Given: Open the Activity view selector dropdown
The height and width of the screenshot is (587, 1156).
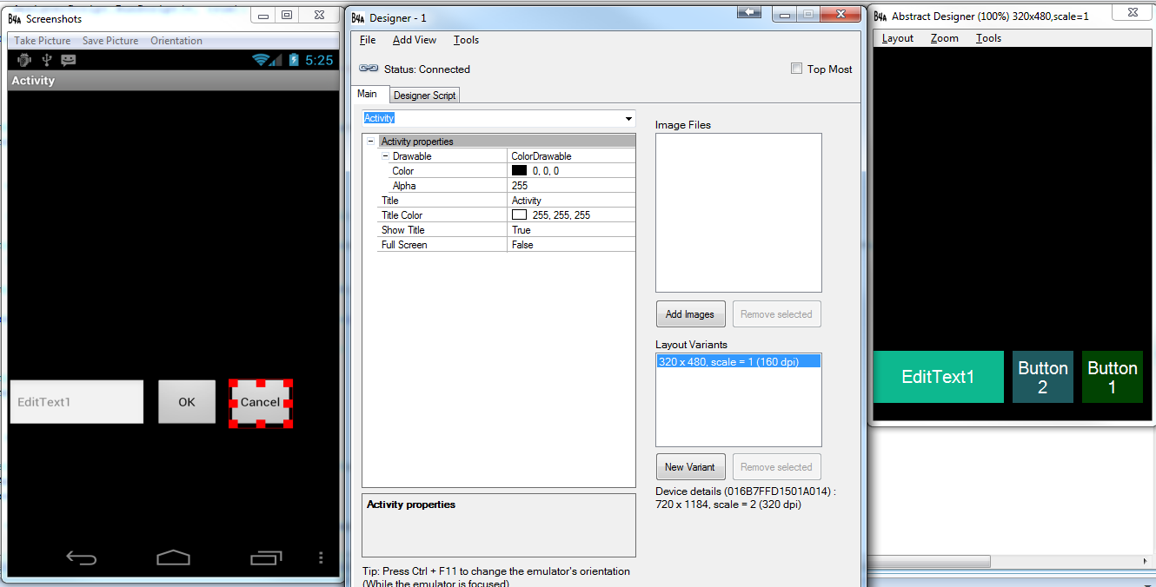Looking at the screenshot, I should click(x=628, y=117).
